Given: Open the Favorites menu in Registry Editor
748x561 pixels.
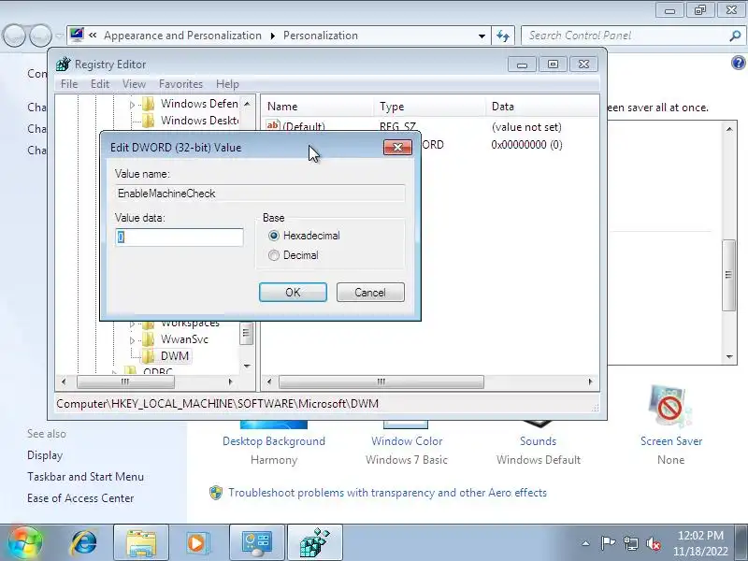Looking at the screenshot, I should click(x=180, y=84).
